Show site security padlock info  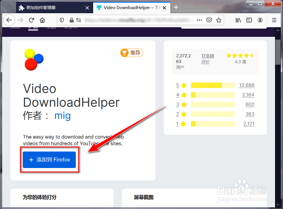71,20
